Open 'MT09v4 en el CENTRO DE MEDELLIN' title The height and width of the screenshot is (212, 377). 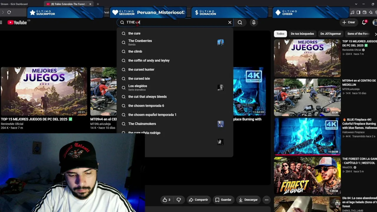point(359,83)
